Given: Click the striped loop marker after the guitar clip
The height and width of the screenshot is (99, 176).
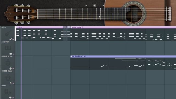Looking at the screenshot, I should (x=67, y=34).
